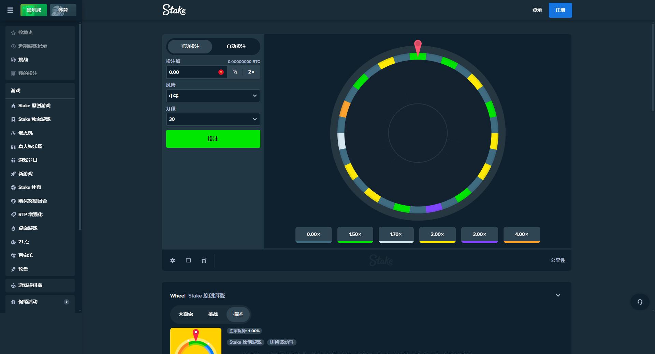
Task: Open 游戏提供商 in sidebar
Action: [40, 286]
